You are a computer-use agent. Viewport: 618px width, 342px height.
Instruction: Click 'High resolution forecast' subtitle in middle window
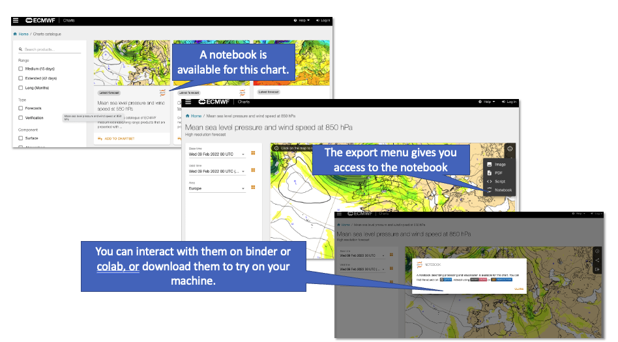[x=205, y=134]
